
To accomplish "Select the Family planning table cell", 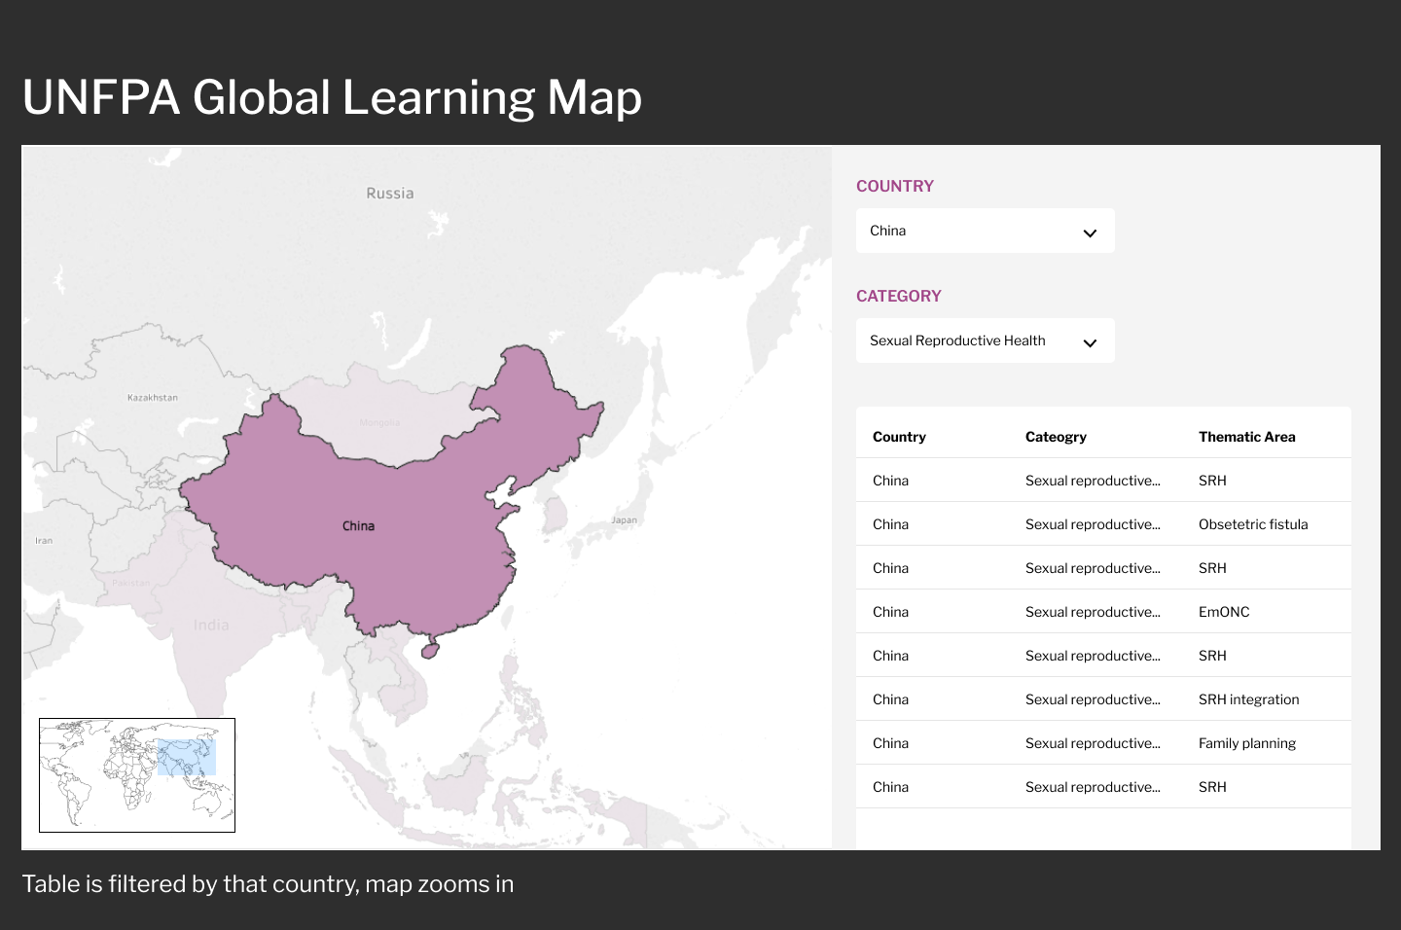I will click(x=1247, y=743).
